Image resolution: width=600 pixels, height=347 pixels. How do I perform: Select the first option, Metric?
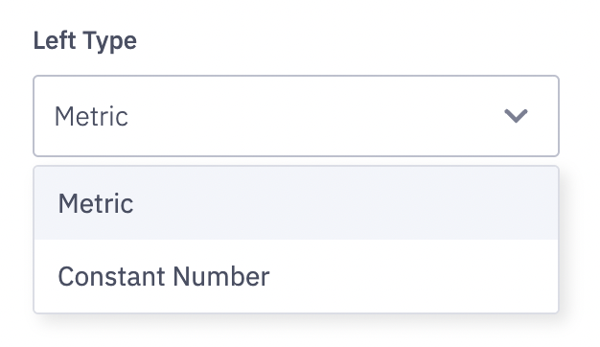[x=296, y=203]
